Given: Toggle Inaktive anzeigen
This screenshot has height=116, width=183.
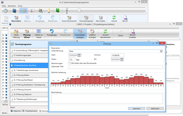Looking at the screenshot, I should click(92, 34).
